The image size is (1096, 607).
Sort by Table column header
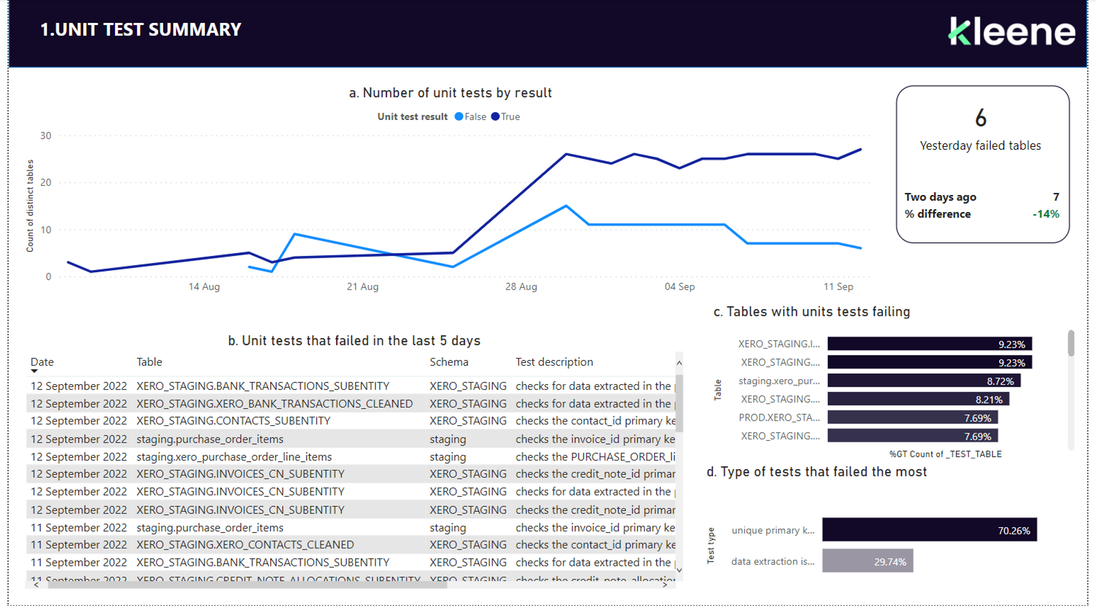pyautogui.click(x=149, y=362)
